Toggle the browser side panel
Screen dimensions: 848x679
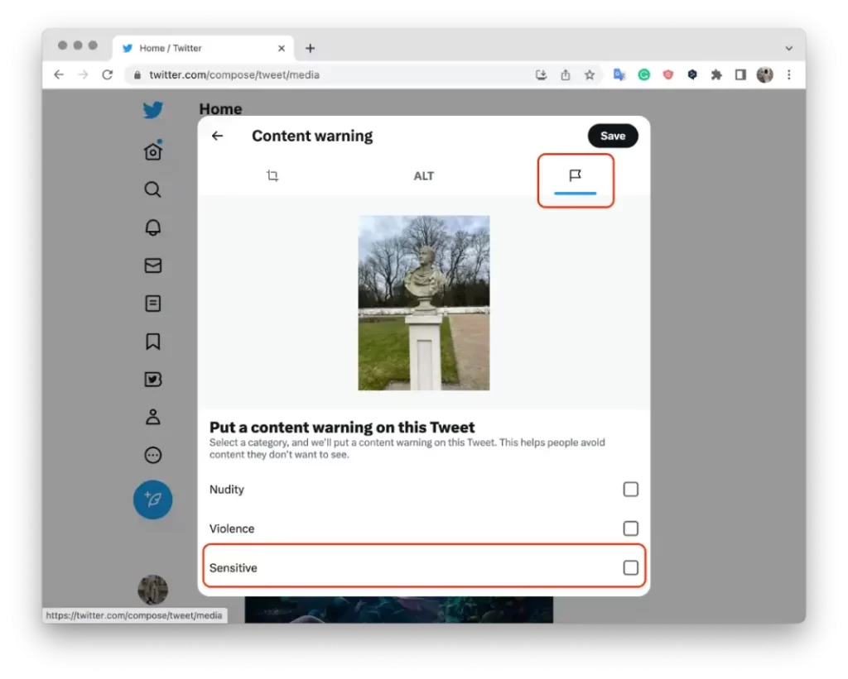click(740, 75)
